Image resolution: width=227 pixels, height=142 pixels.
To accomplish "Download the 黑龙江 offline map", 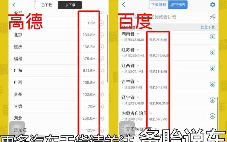I will 102,130.
